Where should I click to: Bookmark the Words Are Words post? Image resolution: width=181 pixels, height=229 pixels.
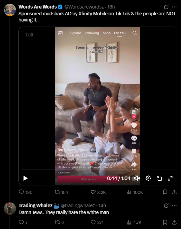point(165,192)
